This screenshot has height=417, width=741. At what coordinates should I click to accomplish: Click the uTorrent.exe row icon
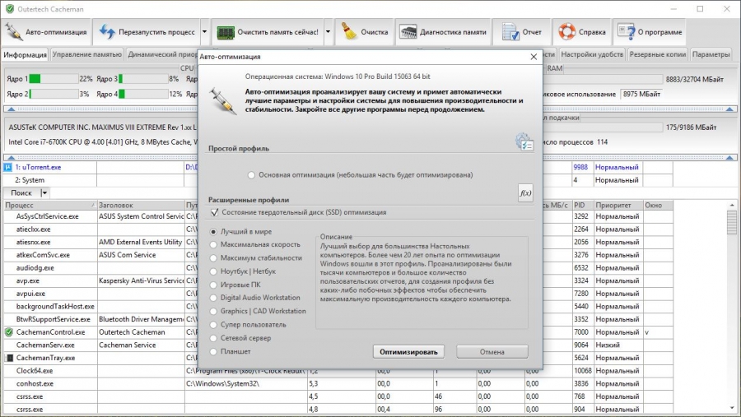point(7,167)
